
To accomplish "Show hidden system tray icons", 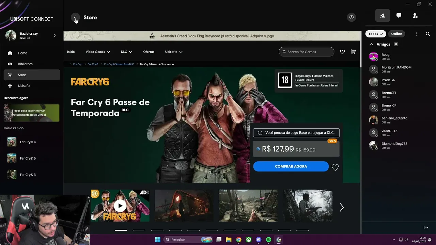I will [394, 240].
